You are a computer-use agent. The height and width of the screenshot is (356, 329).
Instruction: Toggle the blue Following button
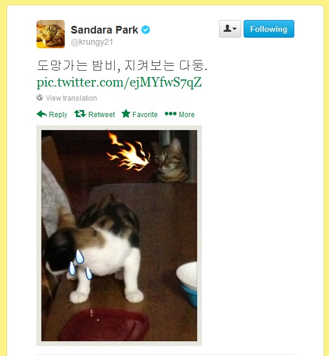269,29
